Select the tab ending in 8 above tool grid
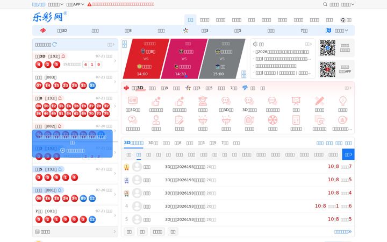 click(x=164, y=88)
